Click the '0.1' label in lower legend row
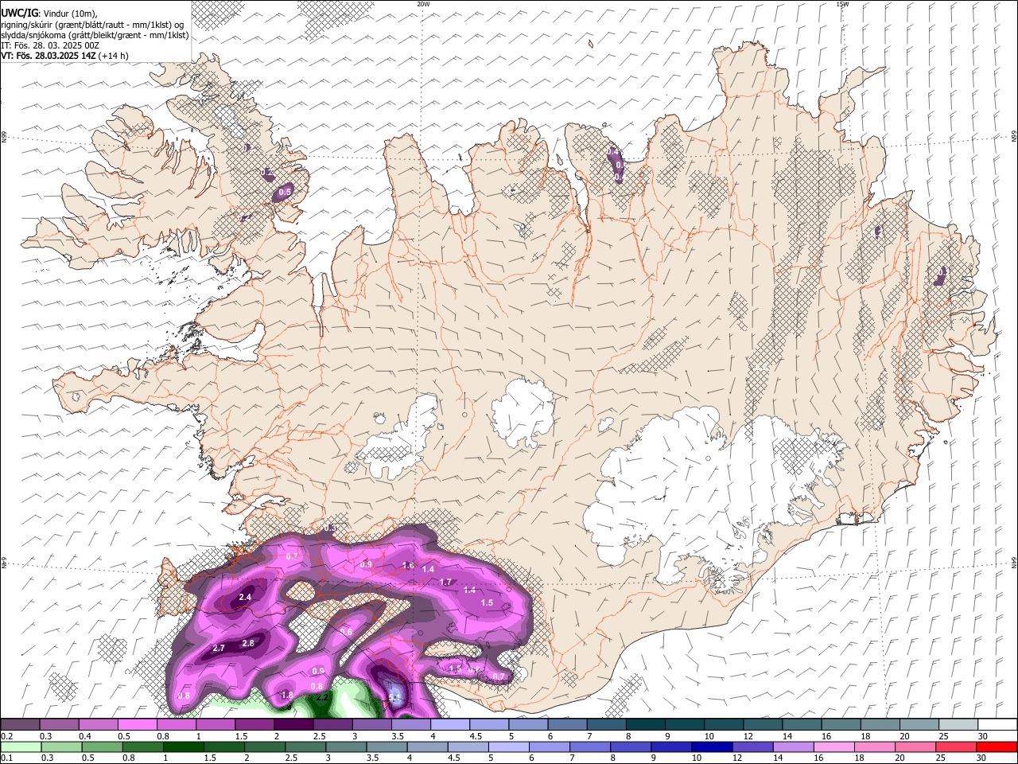1018x764 pixels. coord(6,758)
